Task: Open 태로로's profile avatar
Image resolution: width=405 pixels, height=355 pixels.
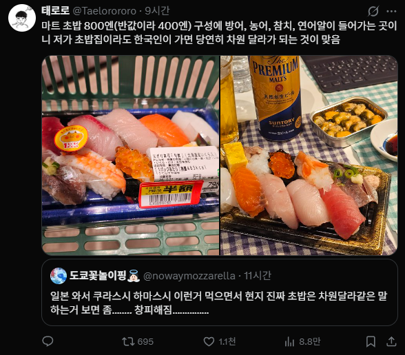Action: point(22,18)
